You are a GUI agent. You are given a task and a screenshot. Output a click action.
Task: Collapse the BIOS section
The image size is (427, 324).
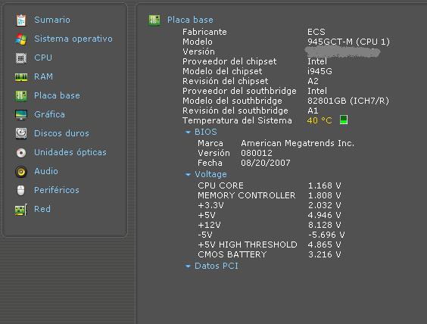tap(188, 132)
